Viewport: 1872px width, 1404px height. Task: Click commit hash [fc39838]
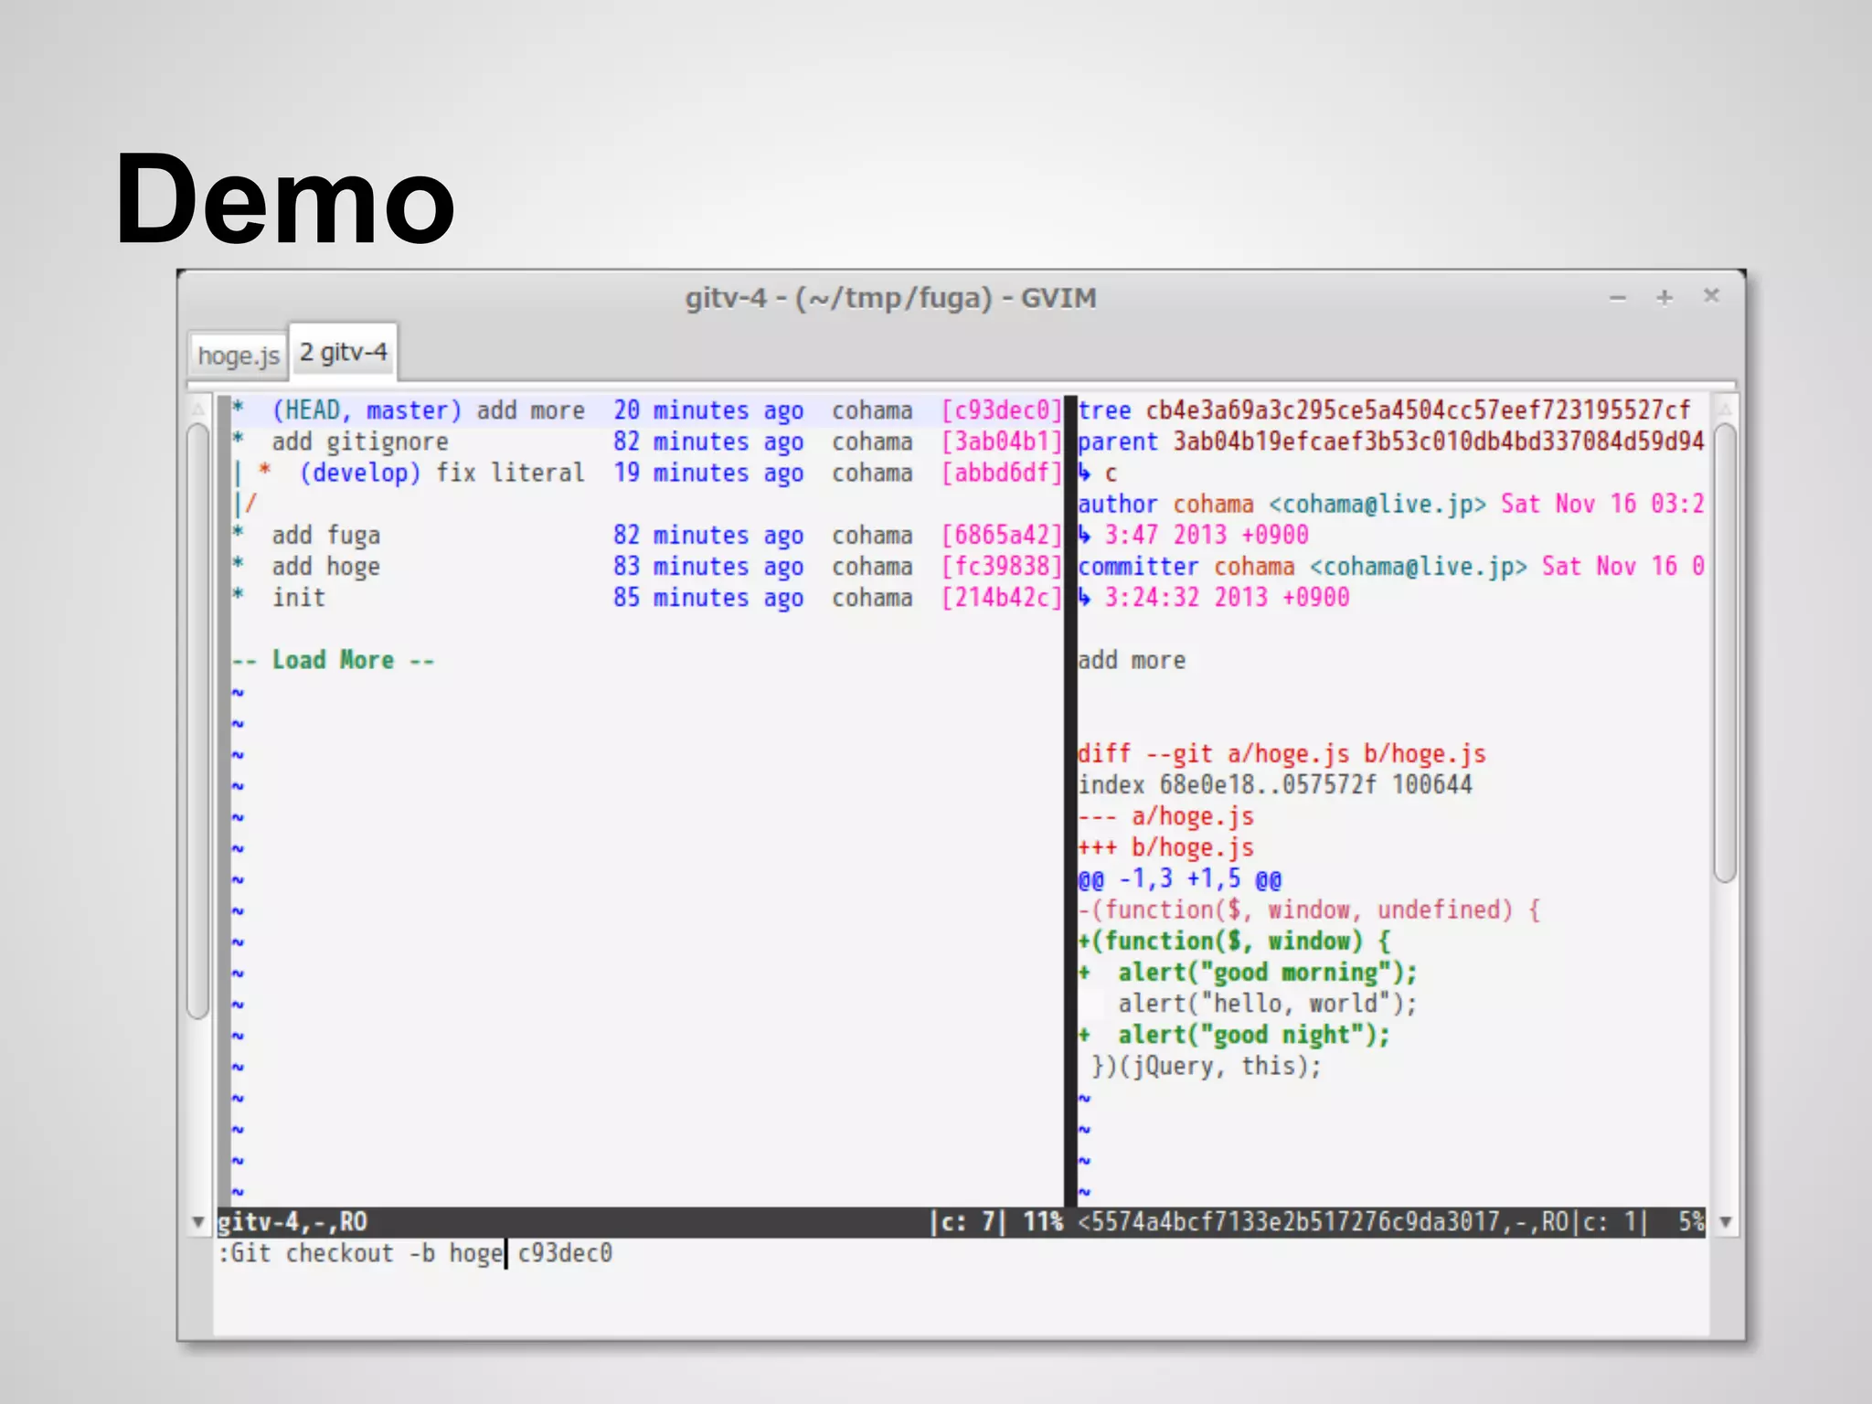click(1002, 566)
